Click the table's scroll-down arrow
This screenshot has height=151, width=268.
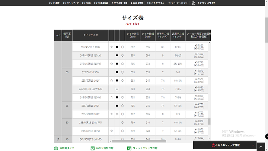pyautogui.click(x=209, y=138)
